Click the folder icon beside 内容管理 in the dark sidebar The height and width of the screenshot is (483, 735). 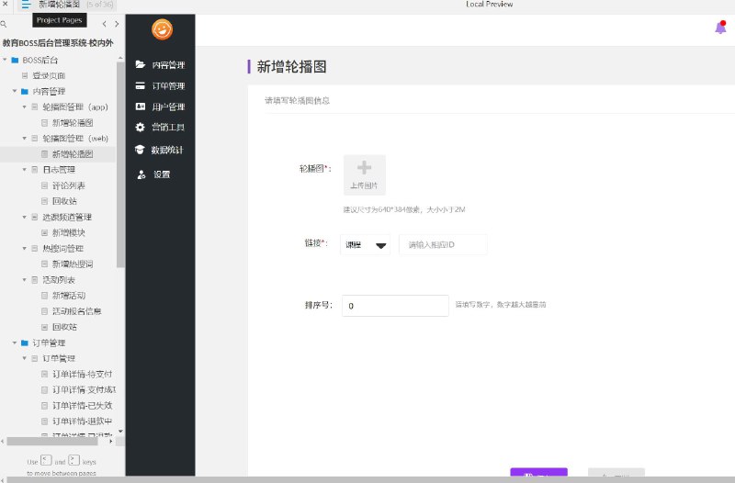[x=141, y=64]
